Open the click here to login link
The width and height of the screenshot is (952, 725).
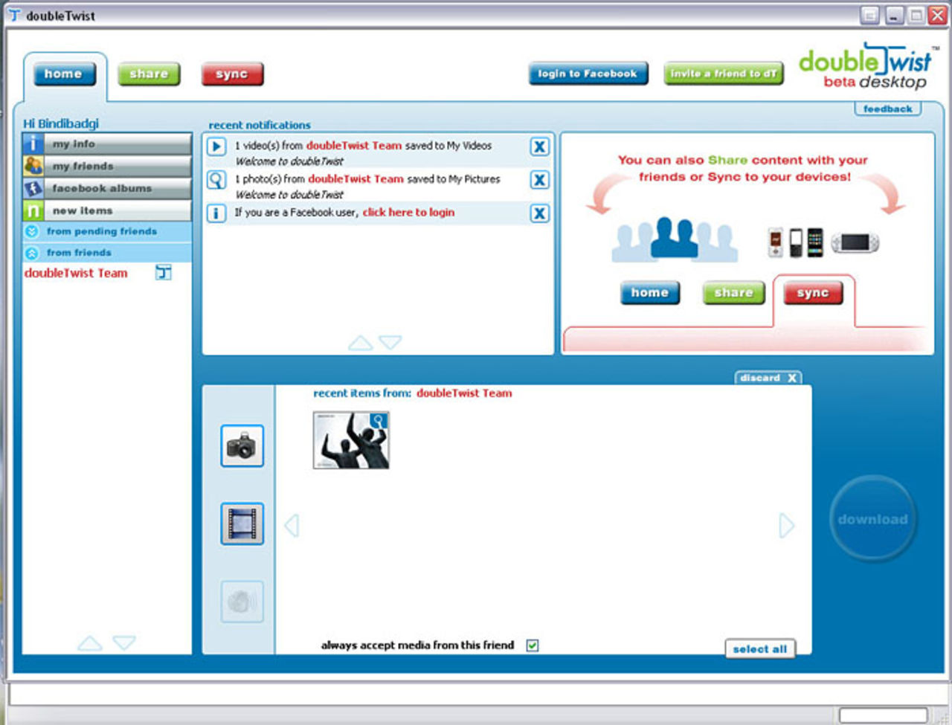(408, 213)
